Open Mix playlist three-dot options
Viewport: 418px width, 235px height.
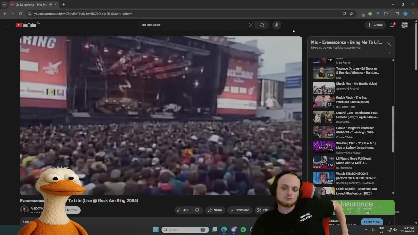(389, 54)
